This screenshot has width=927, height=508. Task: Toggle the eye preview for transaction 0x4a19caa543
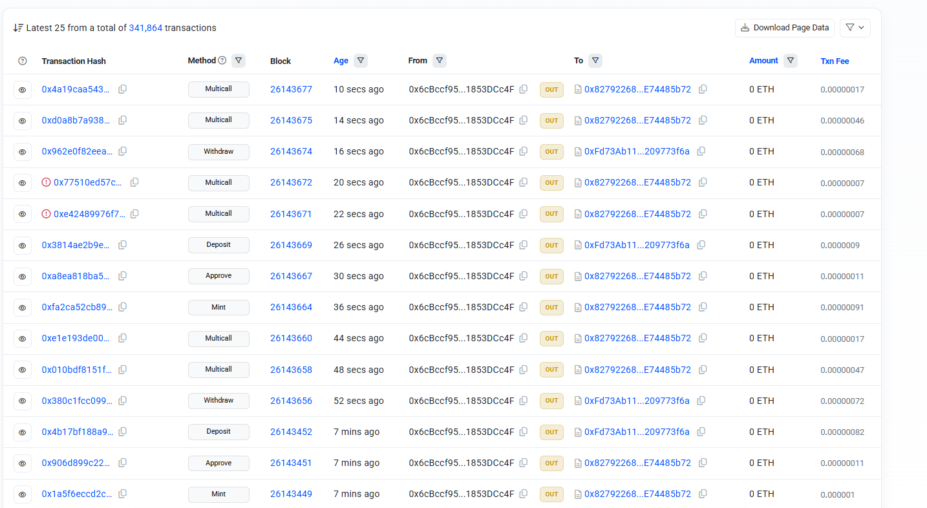coord(23,90)
